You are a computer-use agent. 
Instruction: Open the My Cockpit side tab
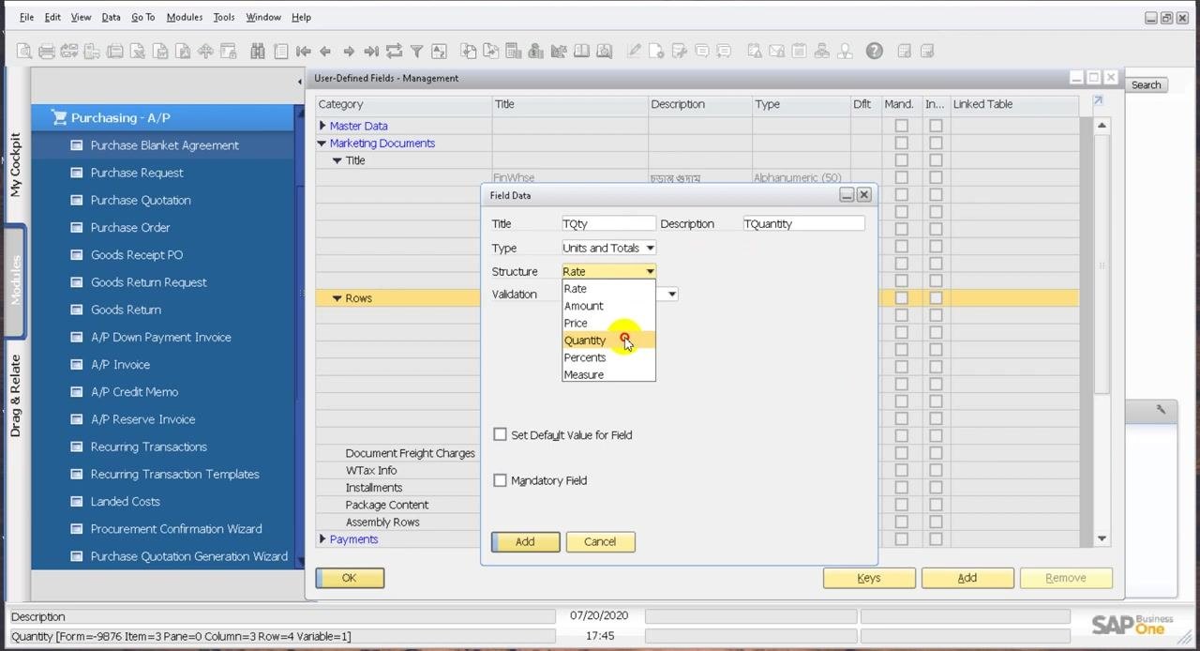point(15,165)
